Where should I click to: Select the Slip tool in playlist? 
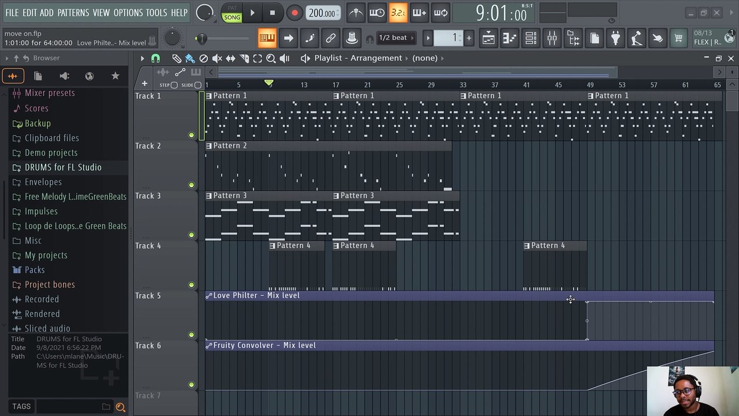pos(230,58)
